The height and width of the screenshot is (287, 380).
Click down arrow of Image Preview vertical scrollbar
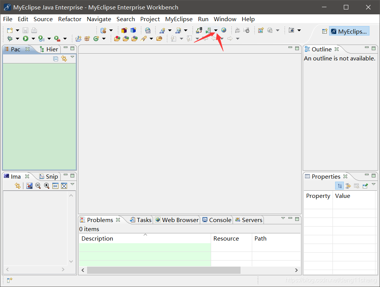coord(71,261)
